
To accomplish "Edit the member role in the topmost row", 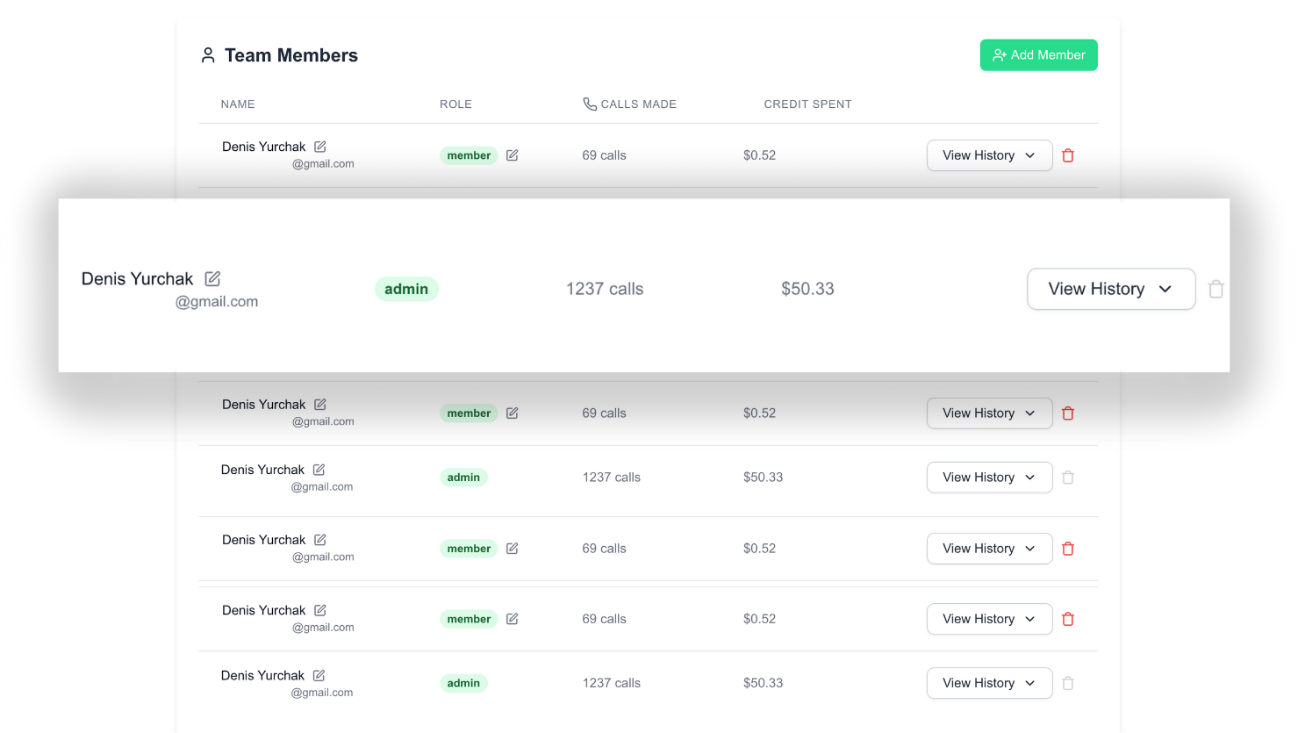I will (513, 155).
